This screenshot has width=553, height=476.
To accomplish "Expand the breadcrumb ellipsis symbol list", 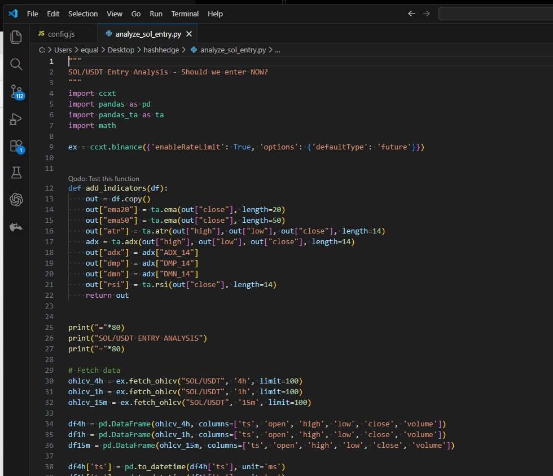I will pyautogui.click(x=278, y=50).
